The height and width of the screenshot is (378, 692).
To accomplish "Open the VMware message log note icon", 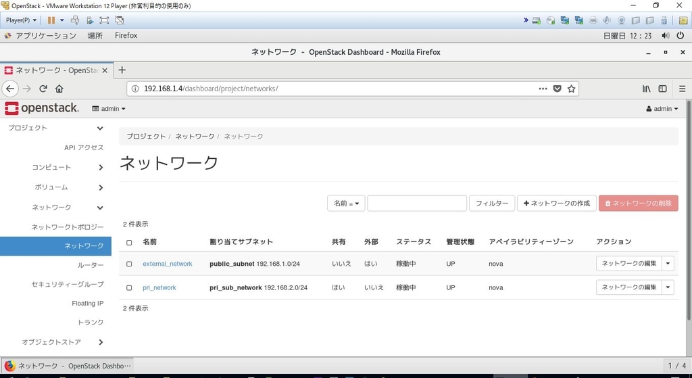I will pyautogui.click(x=683, y=20).
